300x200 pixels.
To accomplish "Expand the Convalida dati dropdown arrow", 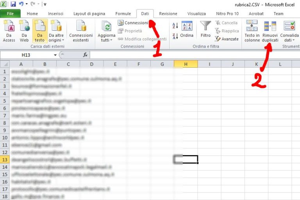I will pyautogui.click(x=293, y=40).
